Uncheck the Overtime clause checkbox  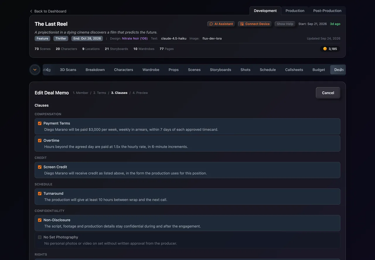[x=40, y=141]
